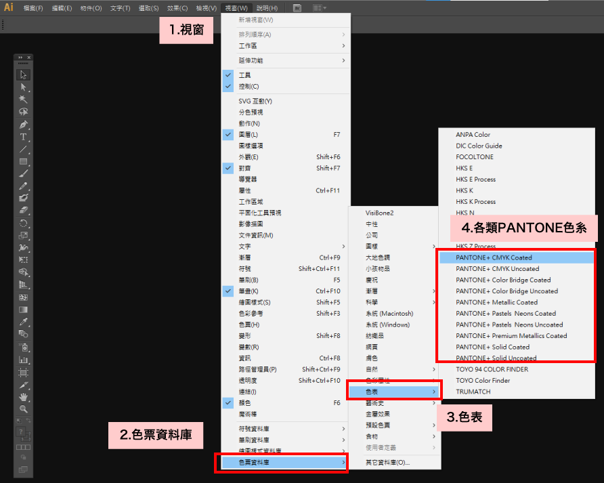Expand the 食物 submenu
Viewport: 604px width, 483px height.
(x=395, y=436)
